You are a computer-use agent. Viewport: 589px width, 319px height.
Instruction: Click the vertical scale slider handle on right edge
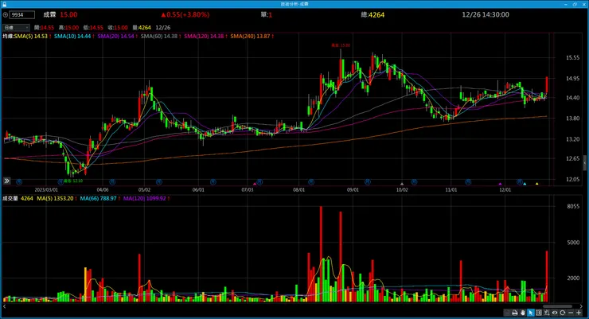tap(584, 163)
